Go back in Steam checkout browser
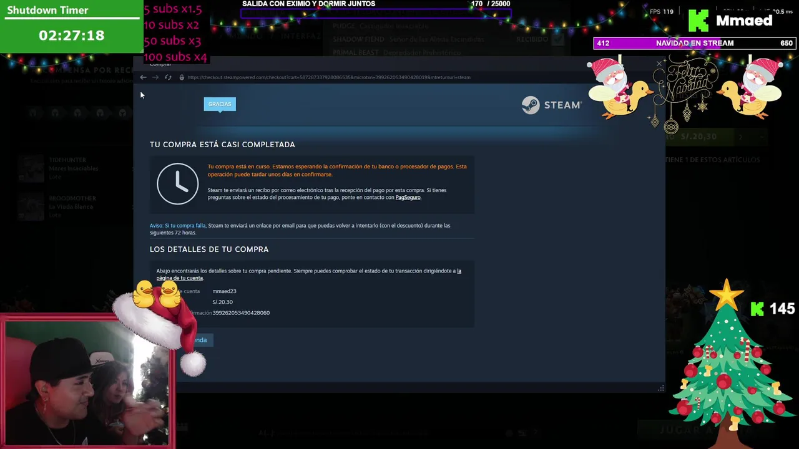The height and width of the screenshot is (449, 799). tap(143, 77)
